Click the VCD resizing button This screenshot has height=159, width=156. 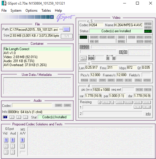(x=120, y=102)
